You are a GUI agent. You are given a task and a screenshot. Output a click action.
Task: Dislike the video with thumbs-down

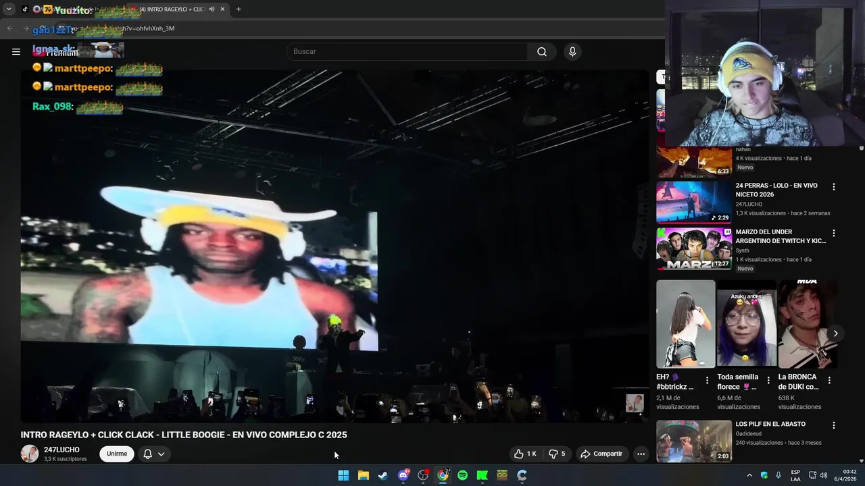[558, 454]
